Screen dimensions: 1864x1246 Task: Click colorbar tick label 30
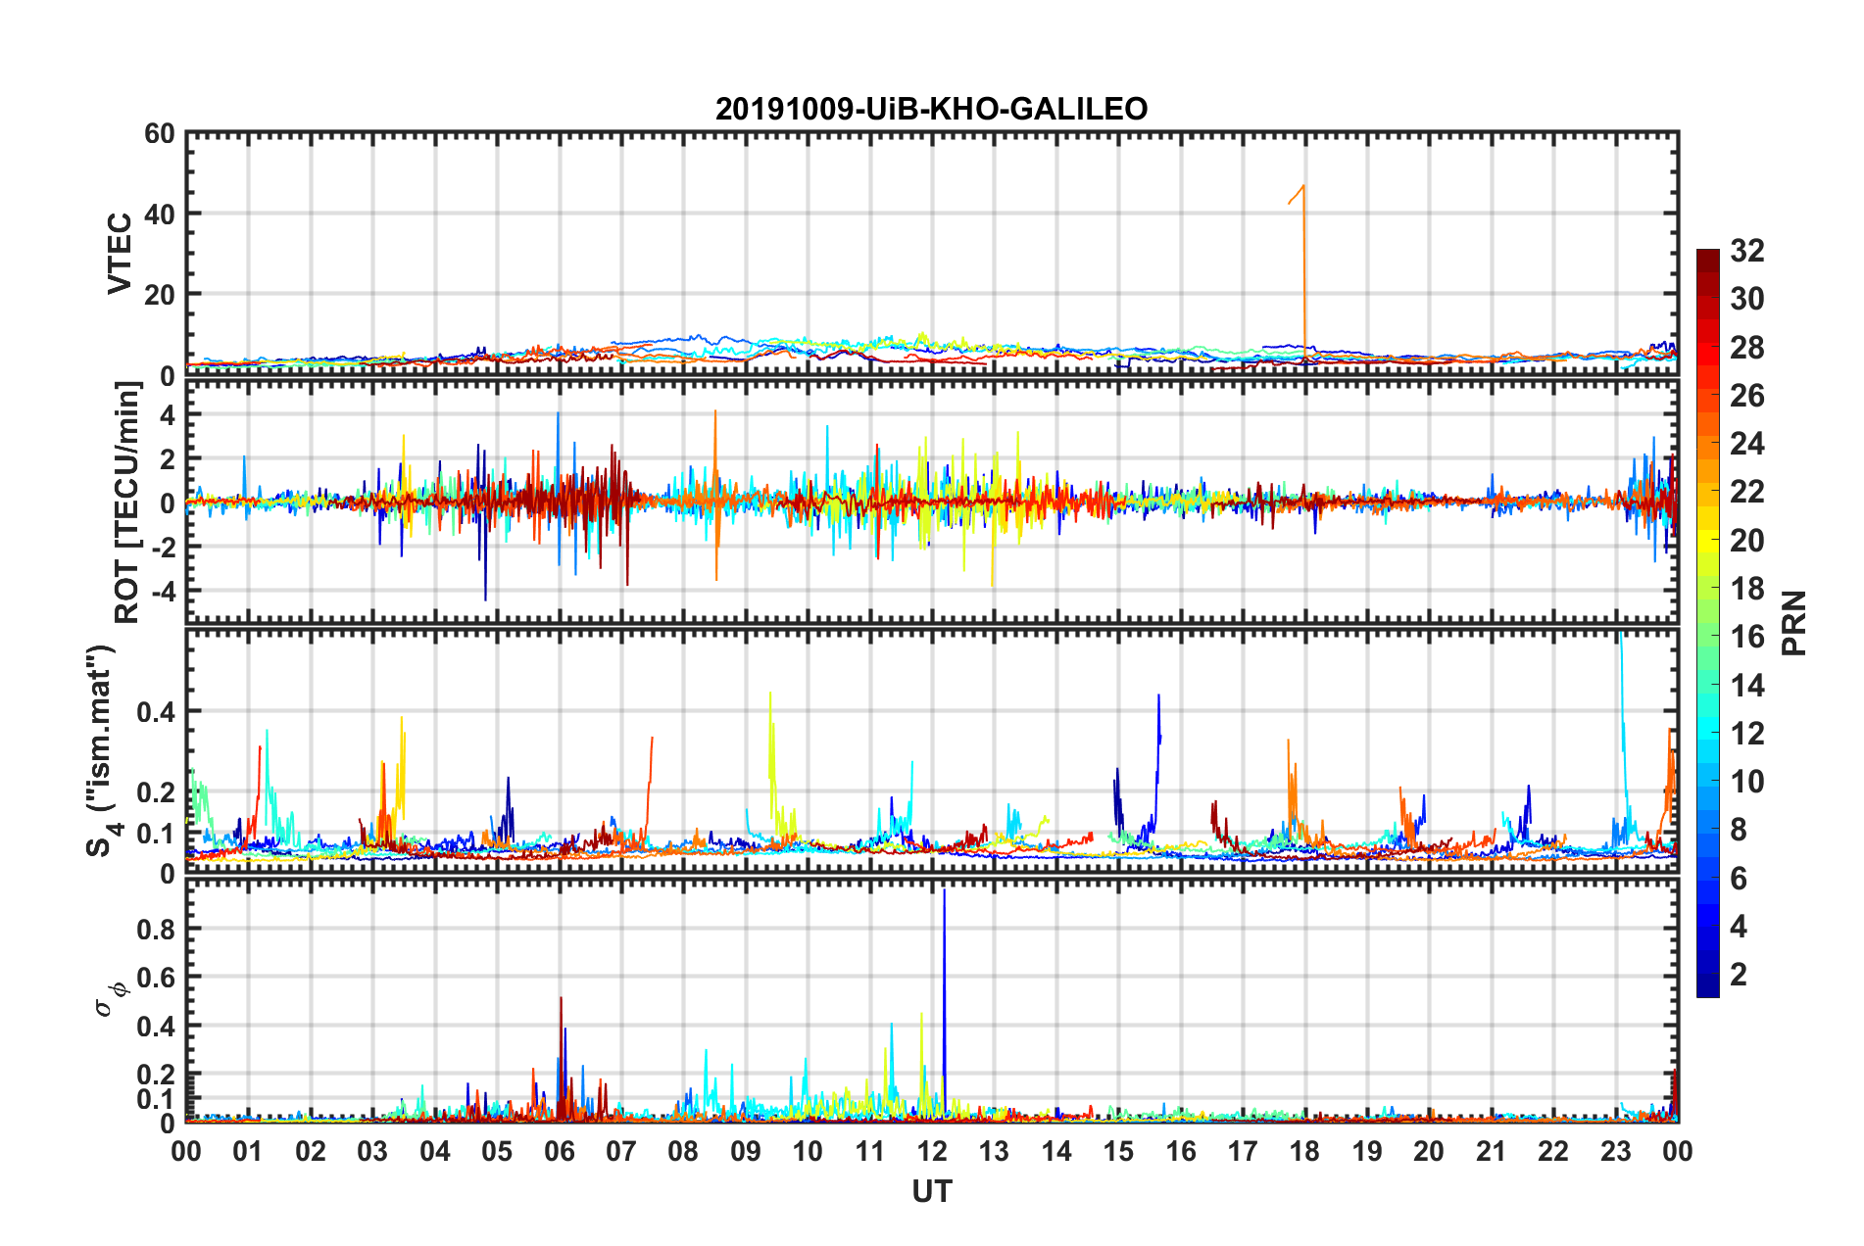(1747, 300)
